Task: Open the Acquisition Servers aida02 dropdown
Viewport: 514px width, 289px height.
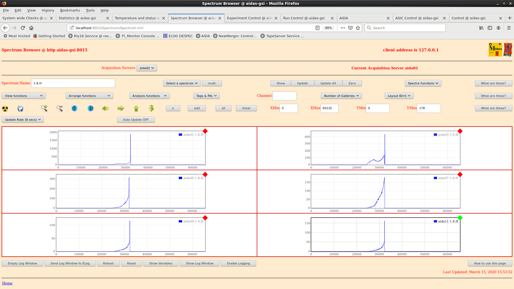Action: (x=147, y=68)
